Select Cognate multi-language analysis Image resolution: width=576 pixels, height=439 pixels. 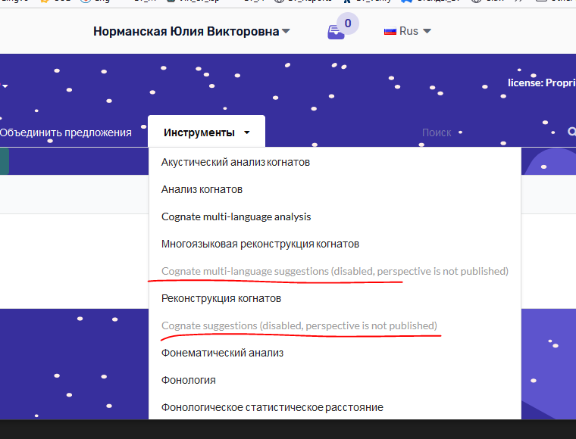tap(236, 216)
